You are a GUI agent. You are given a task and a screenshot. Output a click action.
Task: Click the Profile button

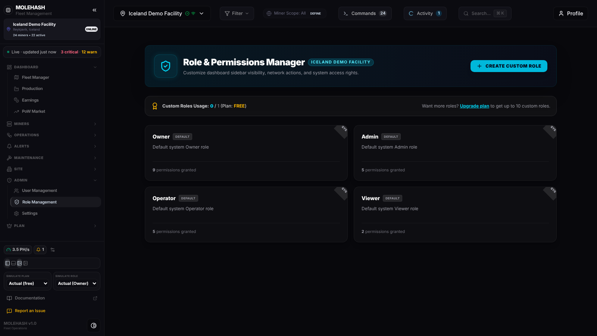571,13
